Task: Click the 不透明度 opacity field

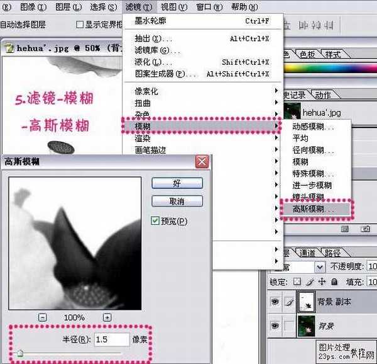Action: (x=372, y=266)
